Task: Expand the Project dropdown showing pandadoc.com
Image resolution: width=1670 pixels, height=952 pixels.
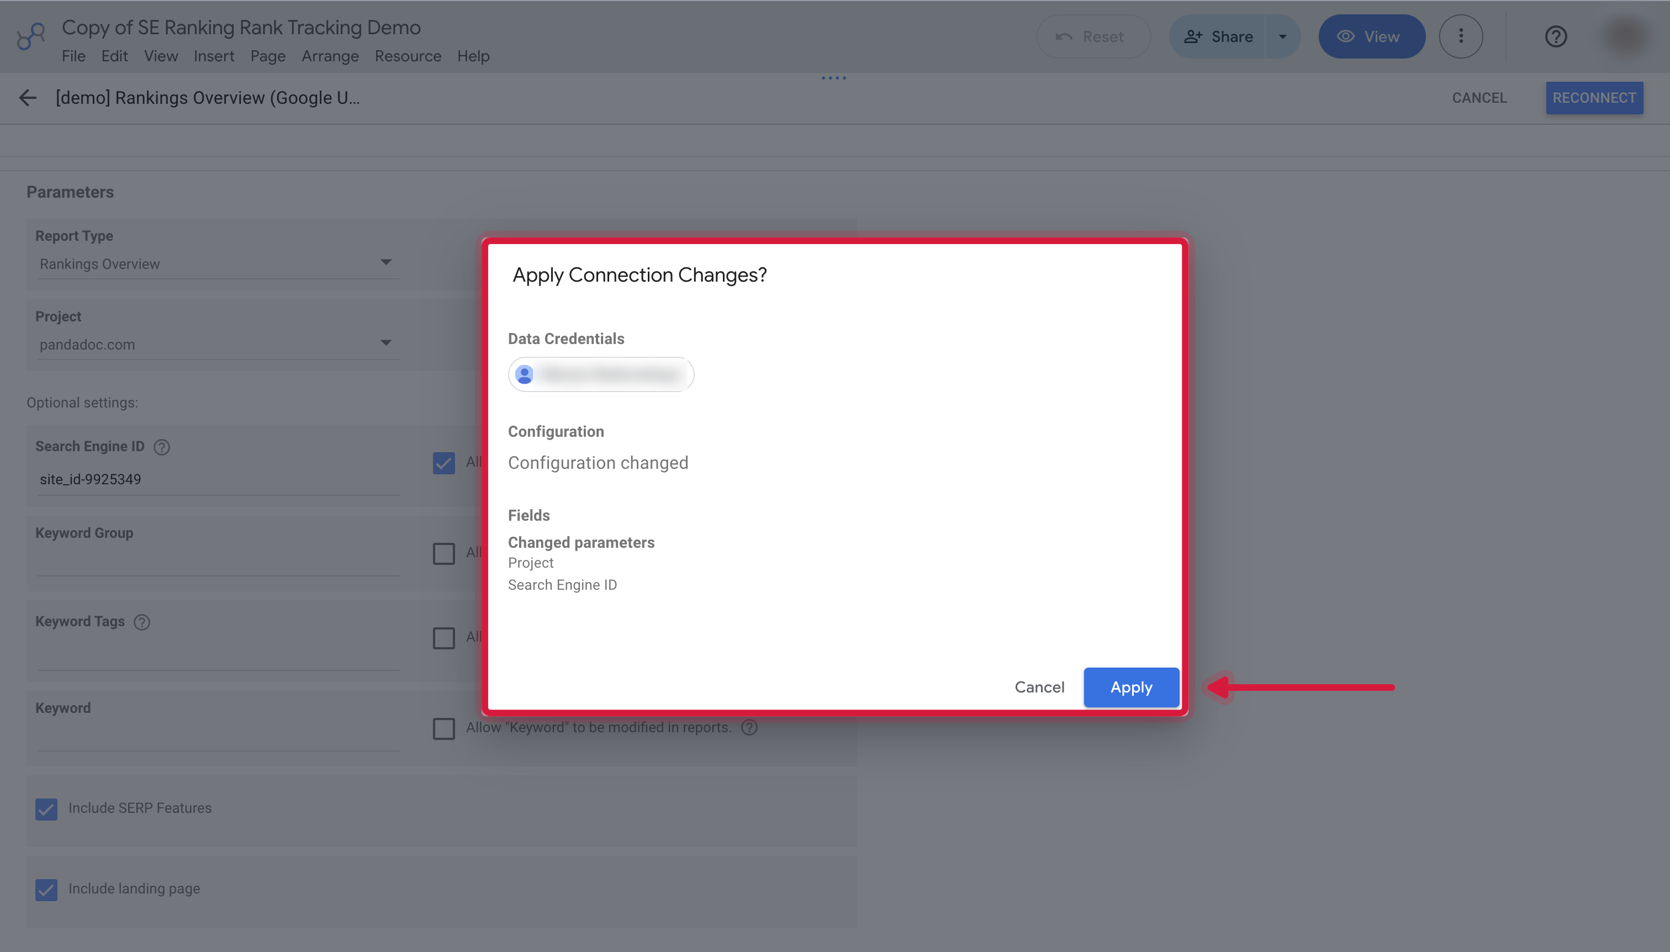Action: click(x=218, y=344)
